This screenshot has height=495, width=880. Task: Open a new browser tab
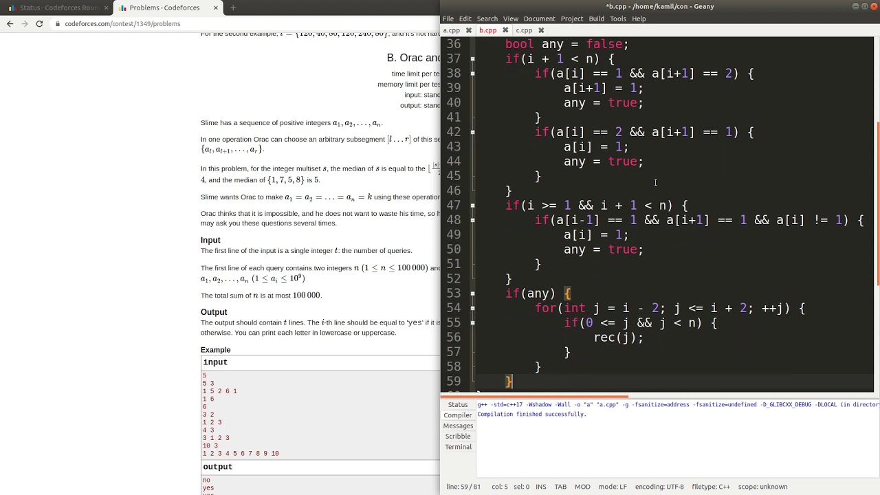[x=233, y=8]
